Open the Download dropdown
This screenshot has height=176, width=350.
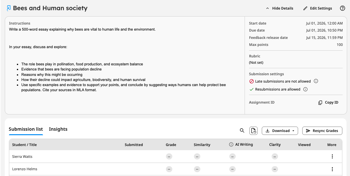pos(280,131)
